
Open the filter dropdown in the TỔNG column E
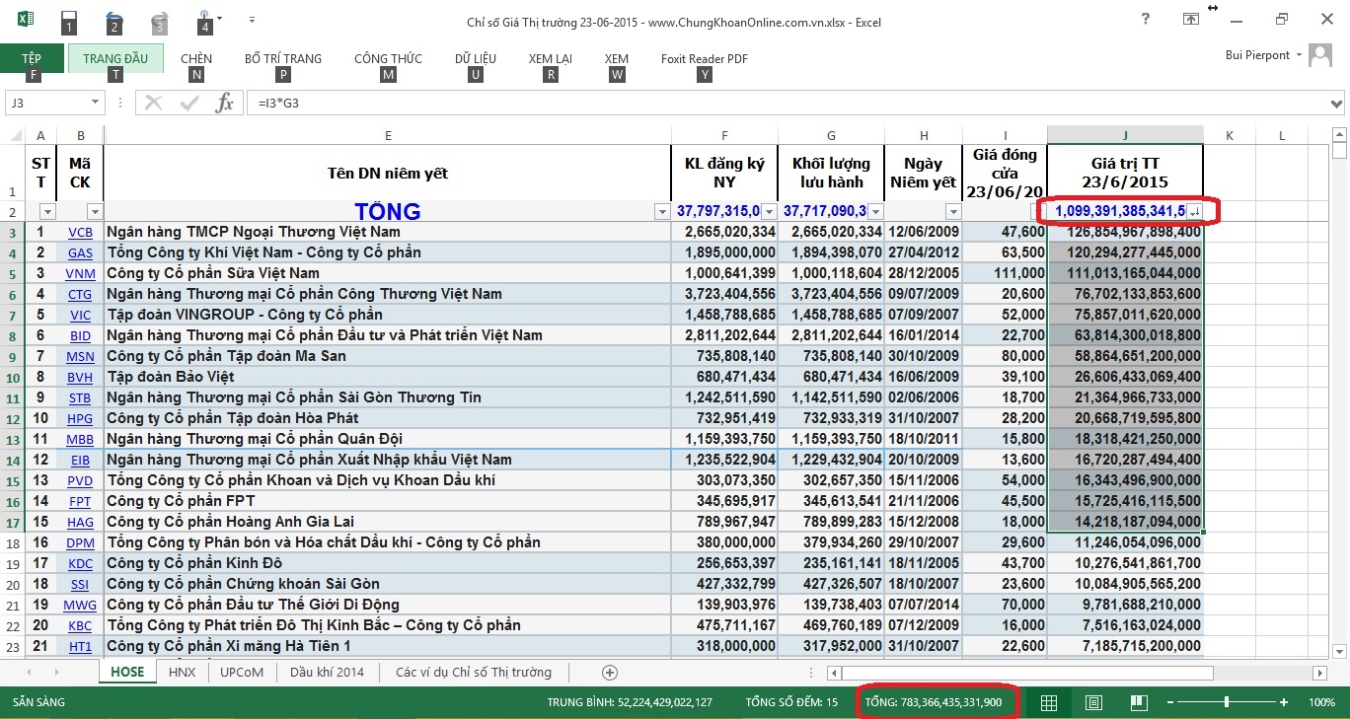tap(662, 212)
